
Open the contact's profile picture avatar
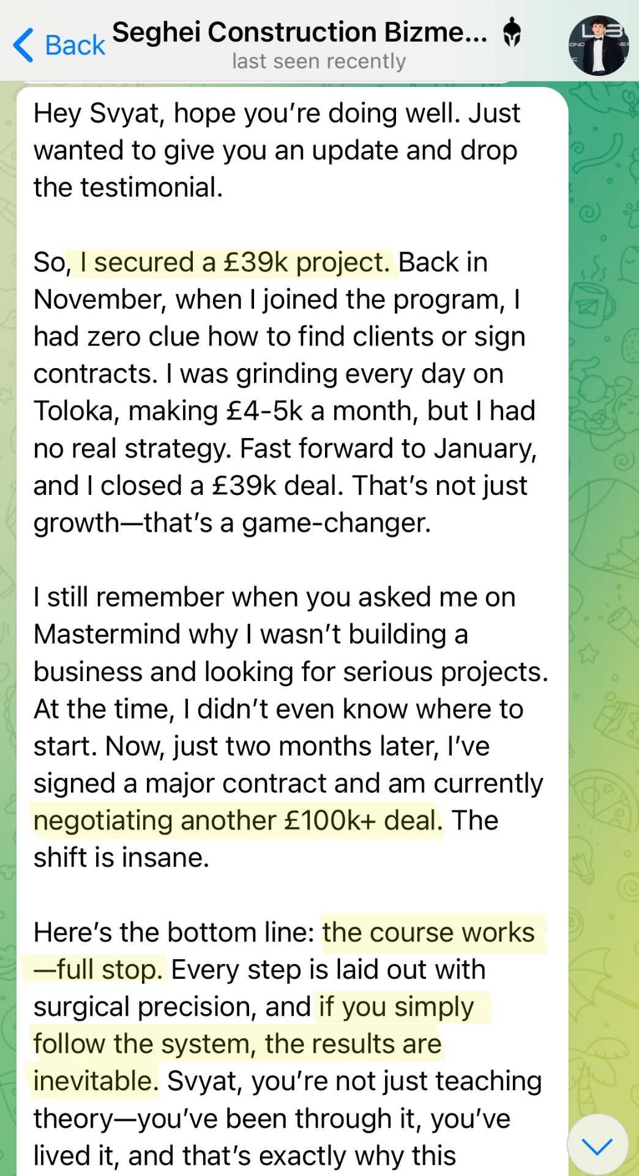click(x=599, y=45)
